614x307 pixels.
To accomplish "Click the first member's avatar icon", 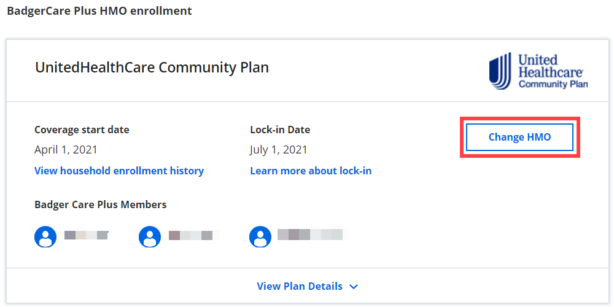I will [45, 236].
